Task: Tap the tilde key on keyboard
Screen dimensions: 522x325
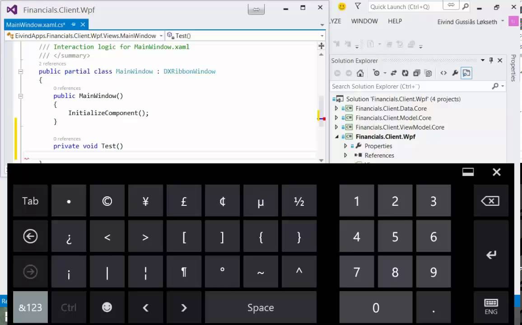Action: tap(261, 272)
